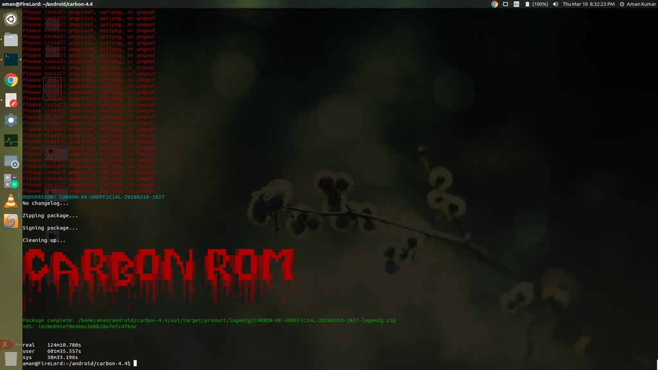Launch the Calculator app
This screenshot has width=658, height=370.
coord(10,181)
